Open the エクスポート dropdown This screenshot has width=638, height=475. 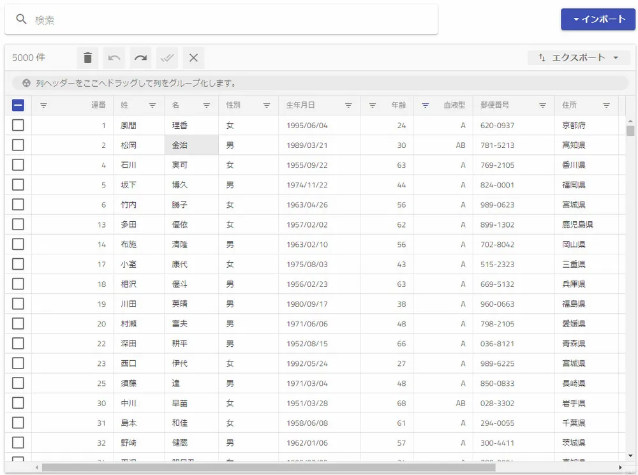pyautogui.click(x=579, y=58)
